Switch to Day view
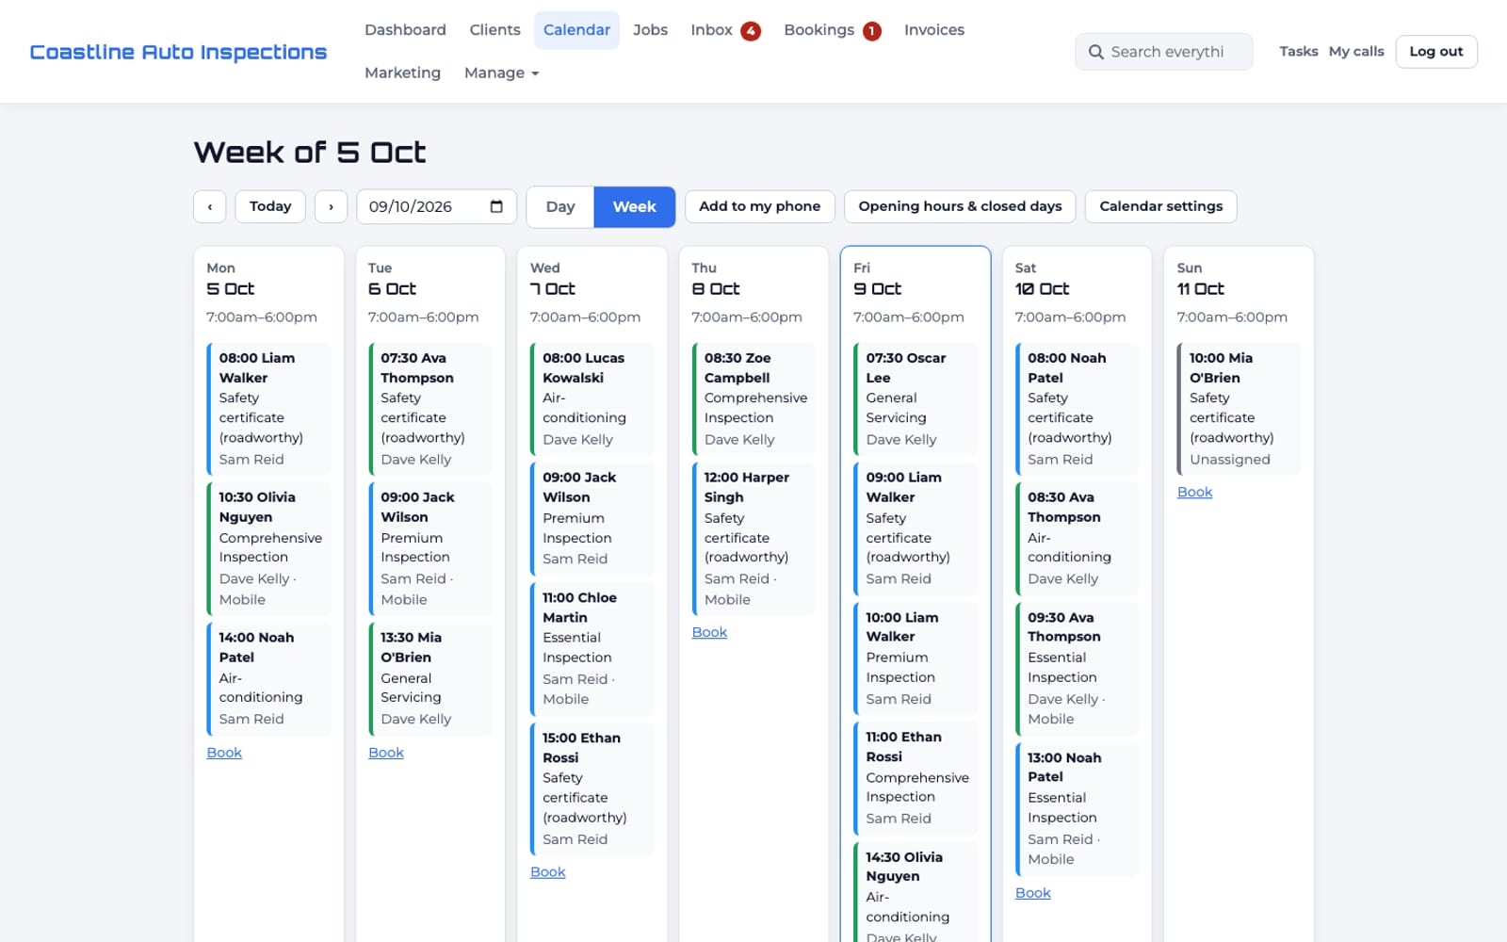Screen dimensions: 1507x942 pos(560,206)
